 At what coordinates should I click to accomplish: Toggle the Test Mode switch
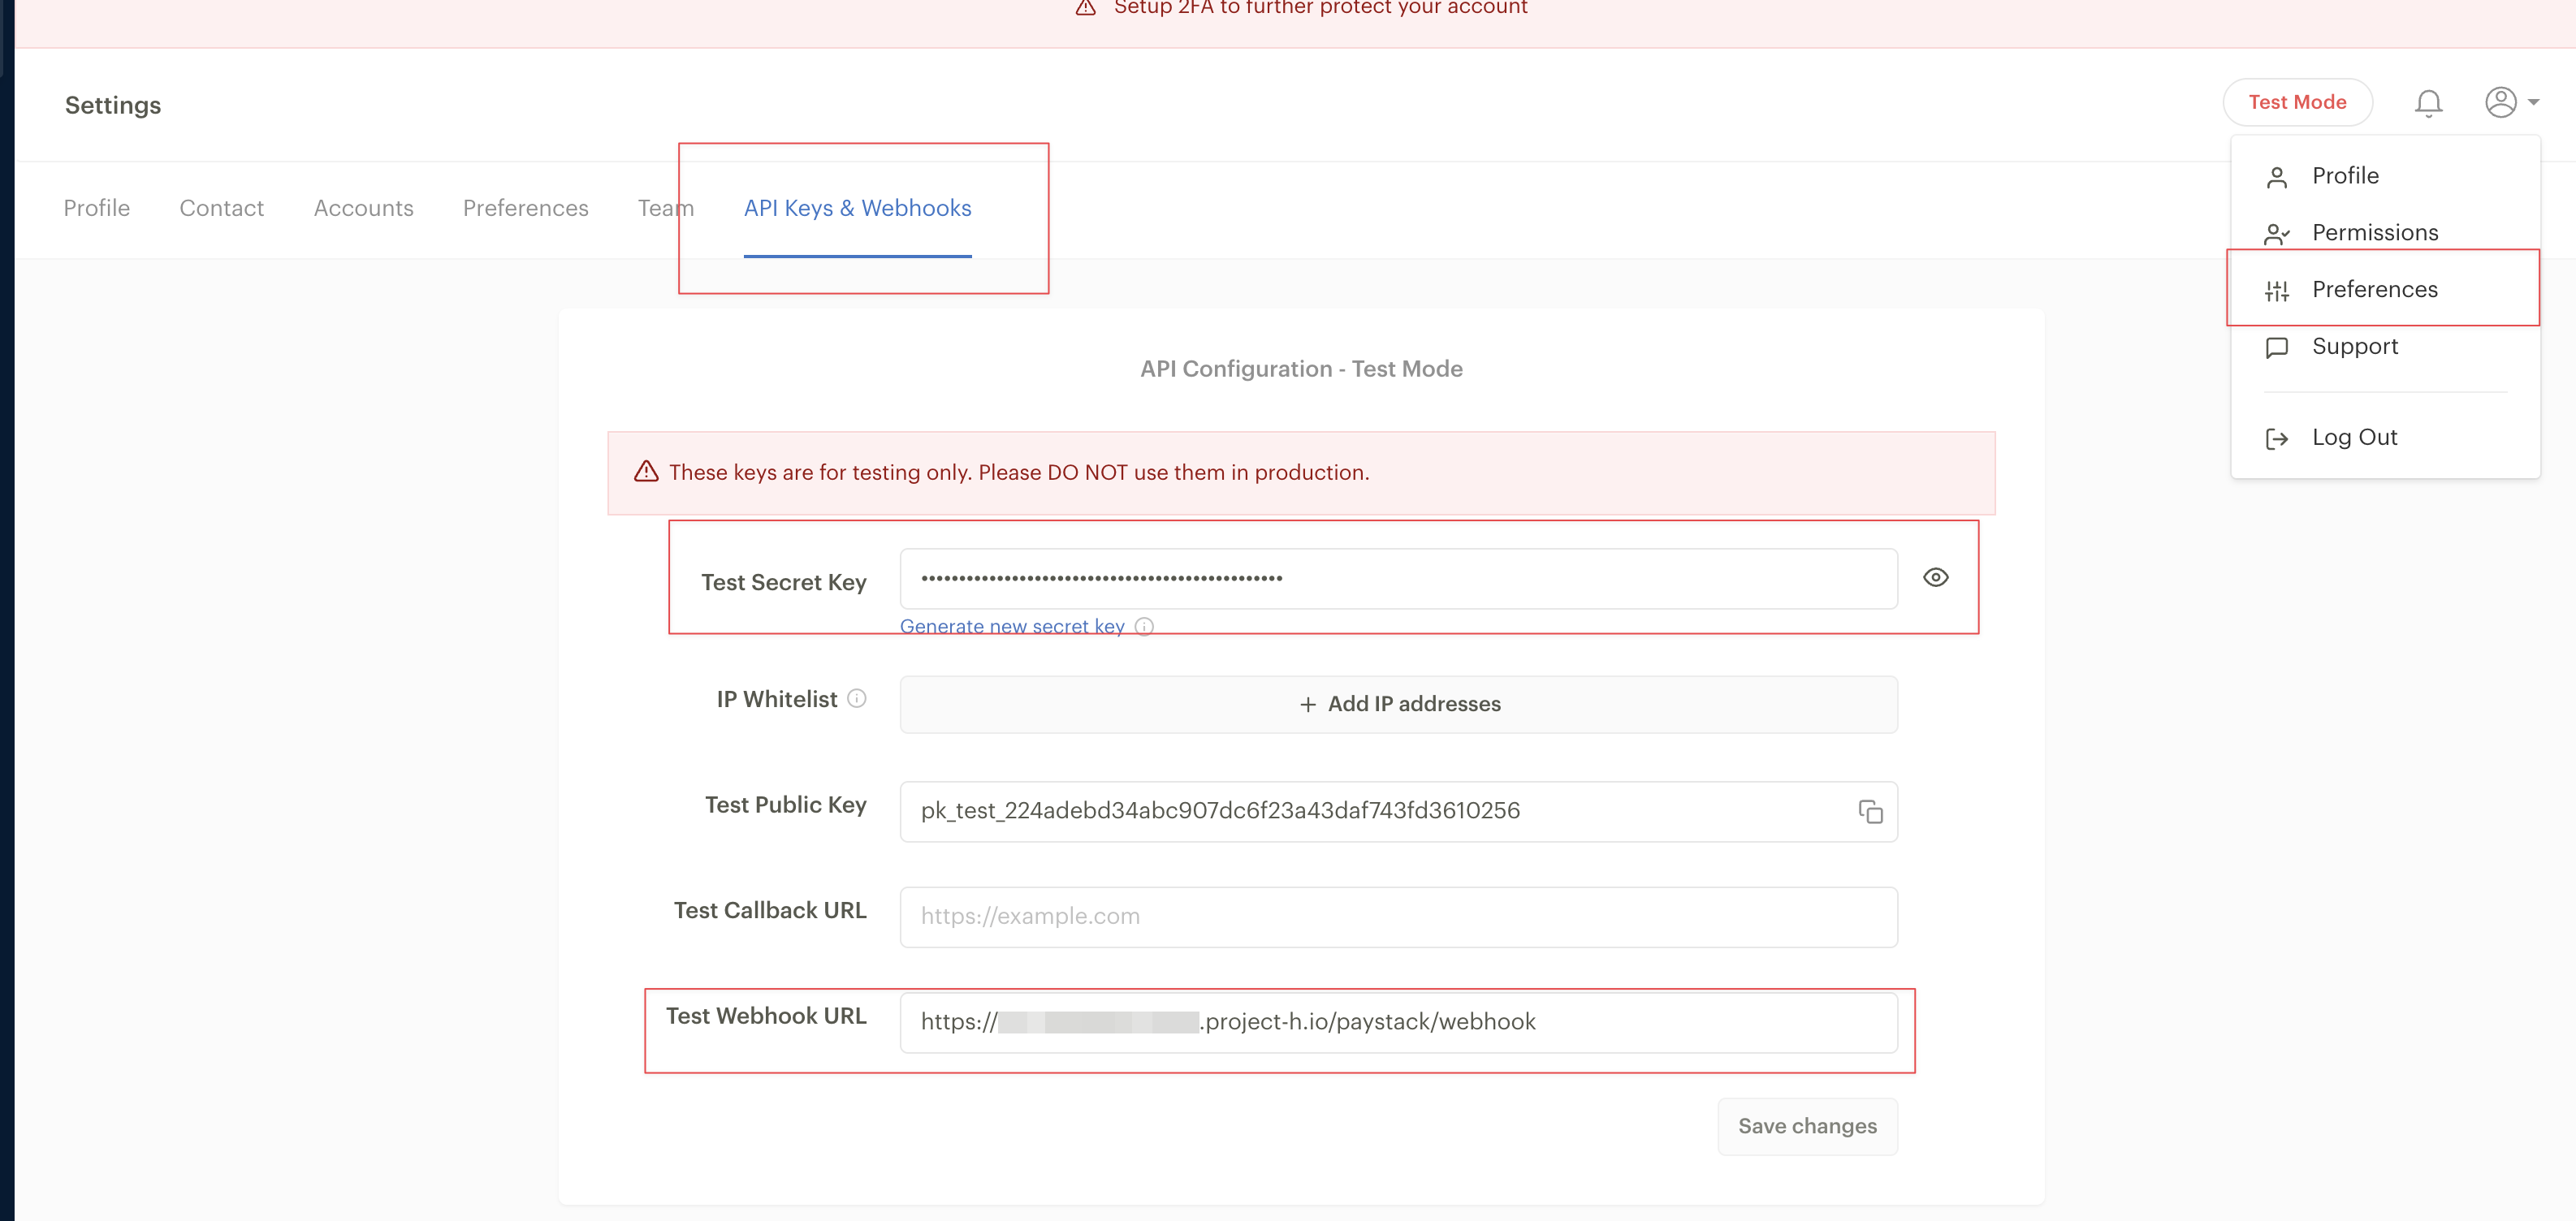[x=2297, y=102]
